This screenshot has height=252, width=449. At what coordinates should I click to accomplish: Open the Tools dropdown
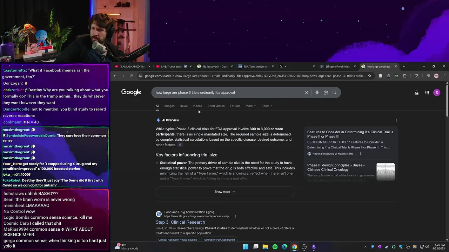coord(267,106)
